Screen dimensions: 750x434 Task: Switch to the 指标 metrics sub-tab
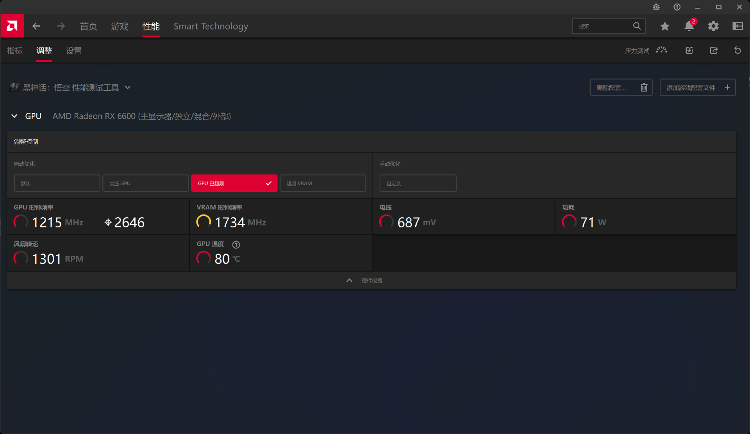[x=15, y=51]
